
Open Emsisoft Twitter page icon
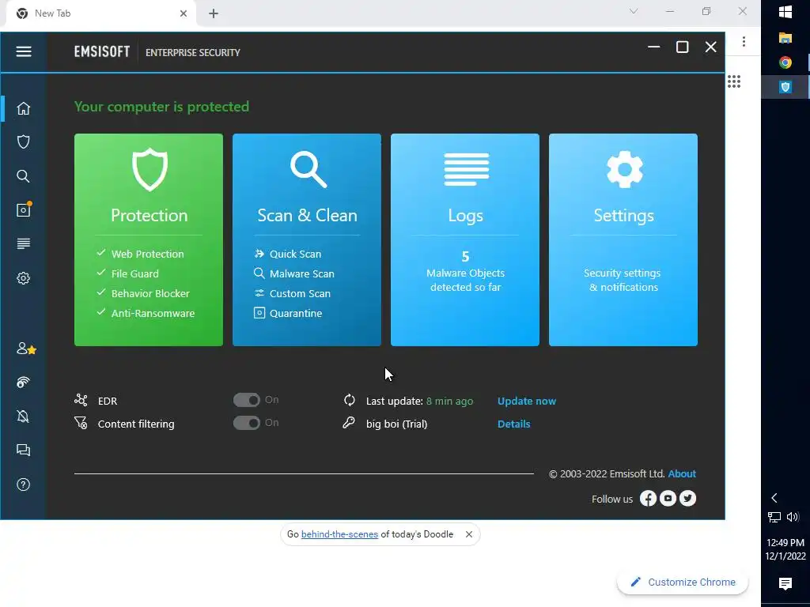click(687, 498)
